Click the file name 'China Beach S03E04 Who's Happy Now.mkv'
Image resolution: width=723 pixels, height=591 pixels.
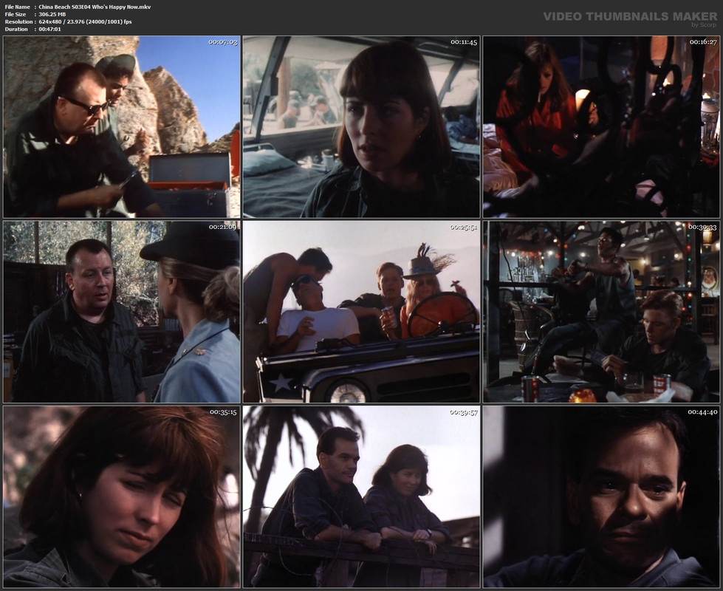coord(95,7)
